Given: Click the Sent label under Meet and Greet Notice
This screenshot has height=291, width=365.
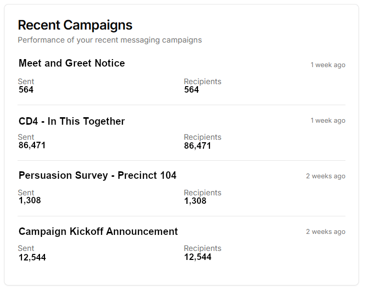Looking at the screenshot, I should click(26, 82).
